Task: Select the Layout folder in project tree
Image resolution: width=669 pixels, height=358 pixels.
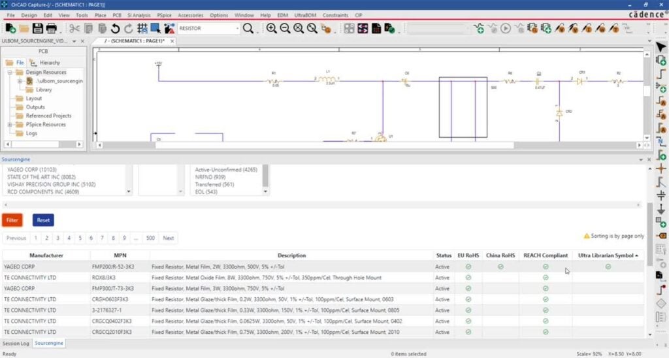Action: click(x=34, y=99)
